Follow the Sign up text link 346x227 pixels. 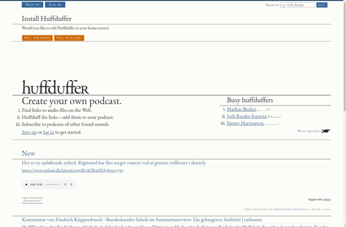tap(29, 133)
